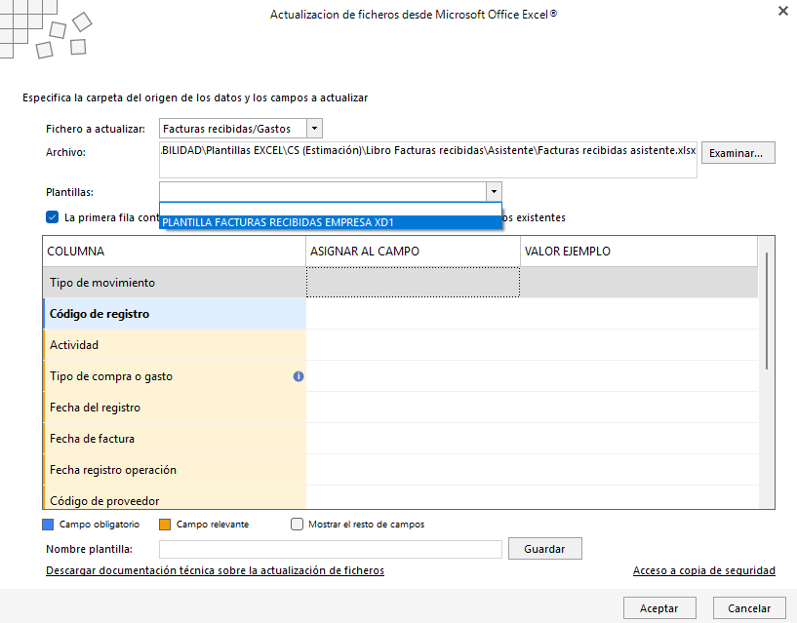Select the 'Fecha registro operación' row

point(401,470)
